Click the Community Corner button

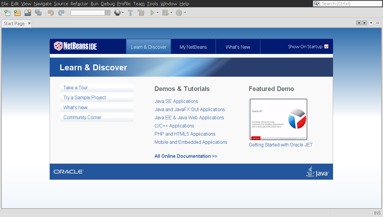point(97,117)
